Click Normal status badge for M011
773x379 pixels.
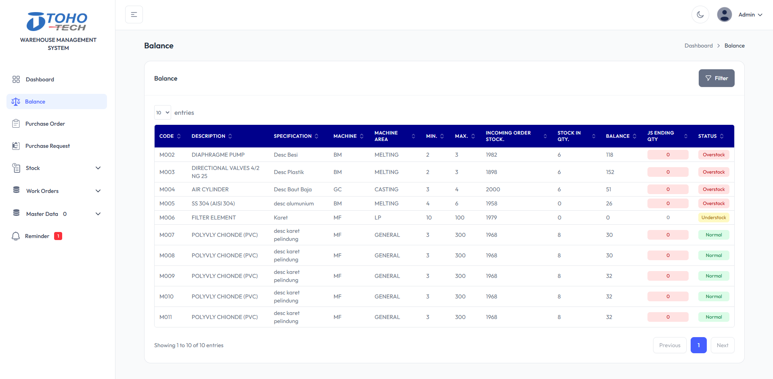point(714,317)
